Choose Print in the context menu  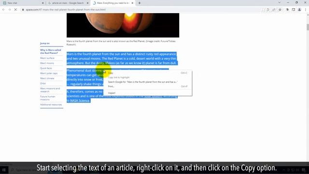click(147, 87)
